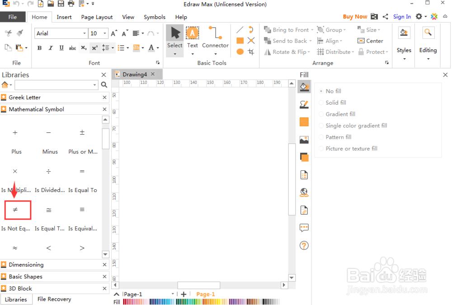
Task: Pick the ellipse shape tool
Action: click(x=240, y=52)
